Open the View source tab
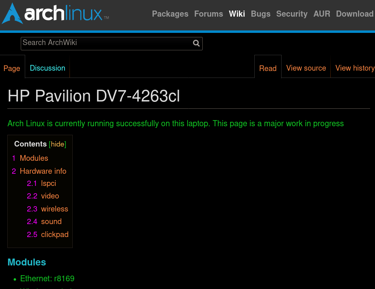The image size is (375, 289). coord(306,69)
